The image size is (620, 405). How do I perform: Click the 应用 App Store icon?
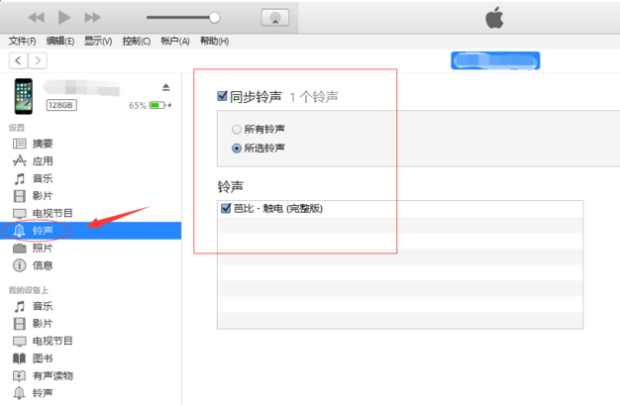point(20,161)
